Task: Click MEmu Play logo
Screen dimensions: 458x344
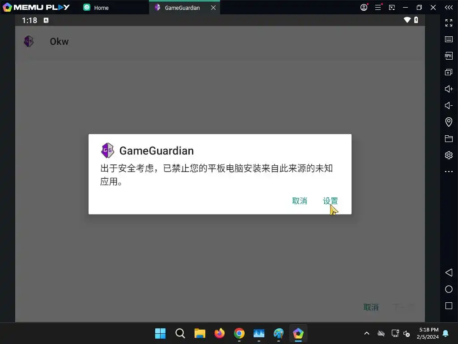Action: click(36, 7)
